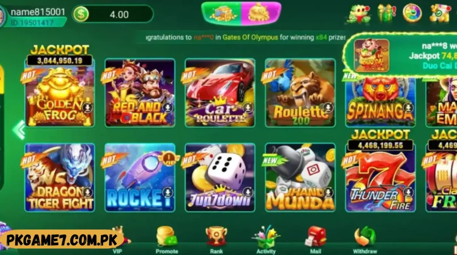Open the Withdraw icon in bottom bar

365,240
